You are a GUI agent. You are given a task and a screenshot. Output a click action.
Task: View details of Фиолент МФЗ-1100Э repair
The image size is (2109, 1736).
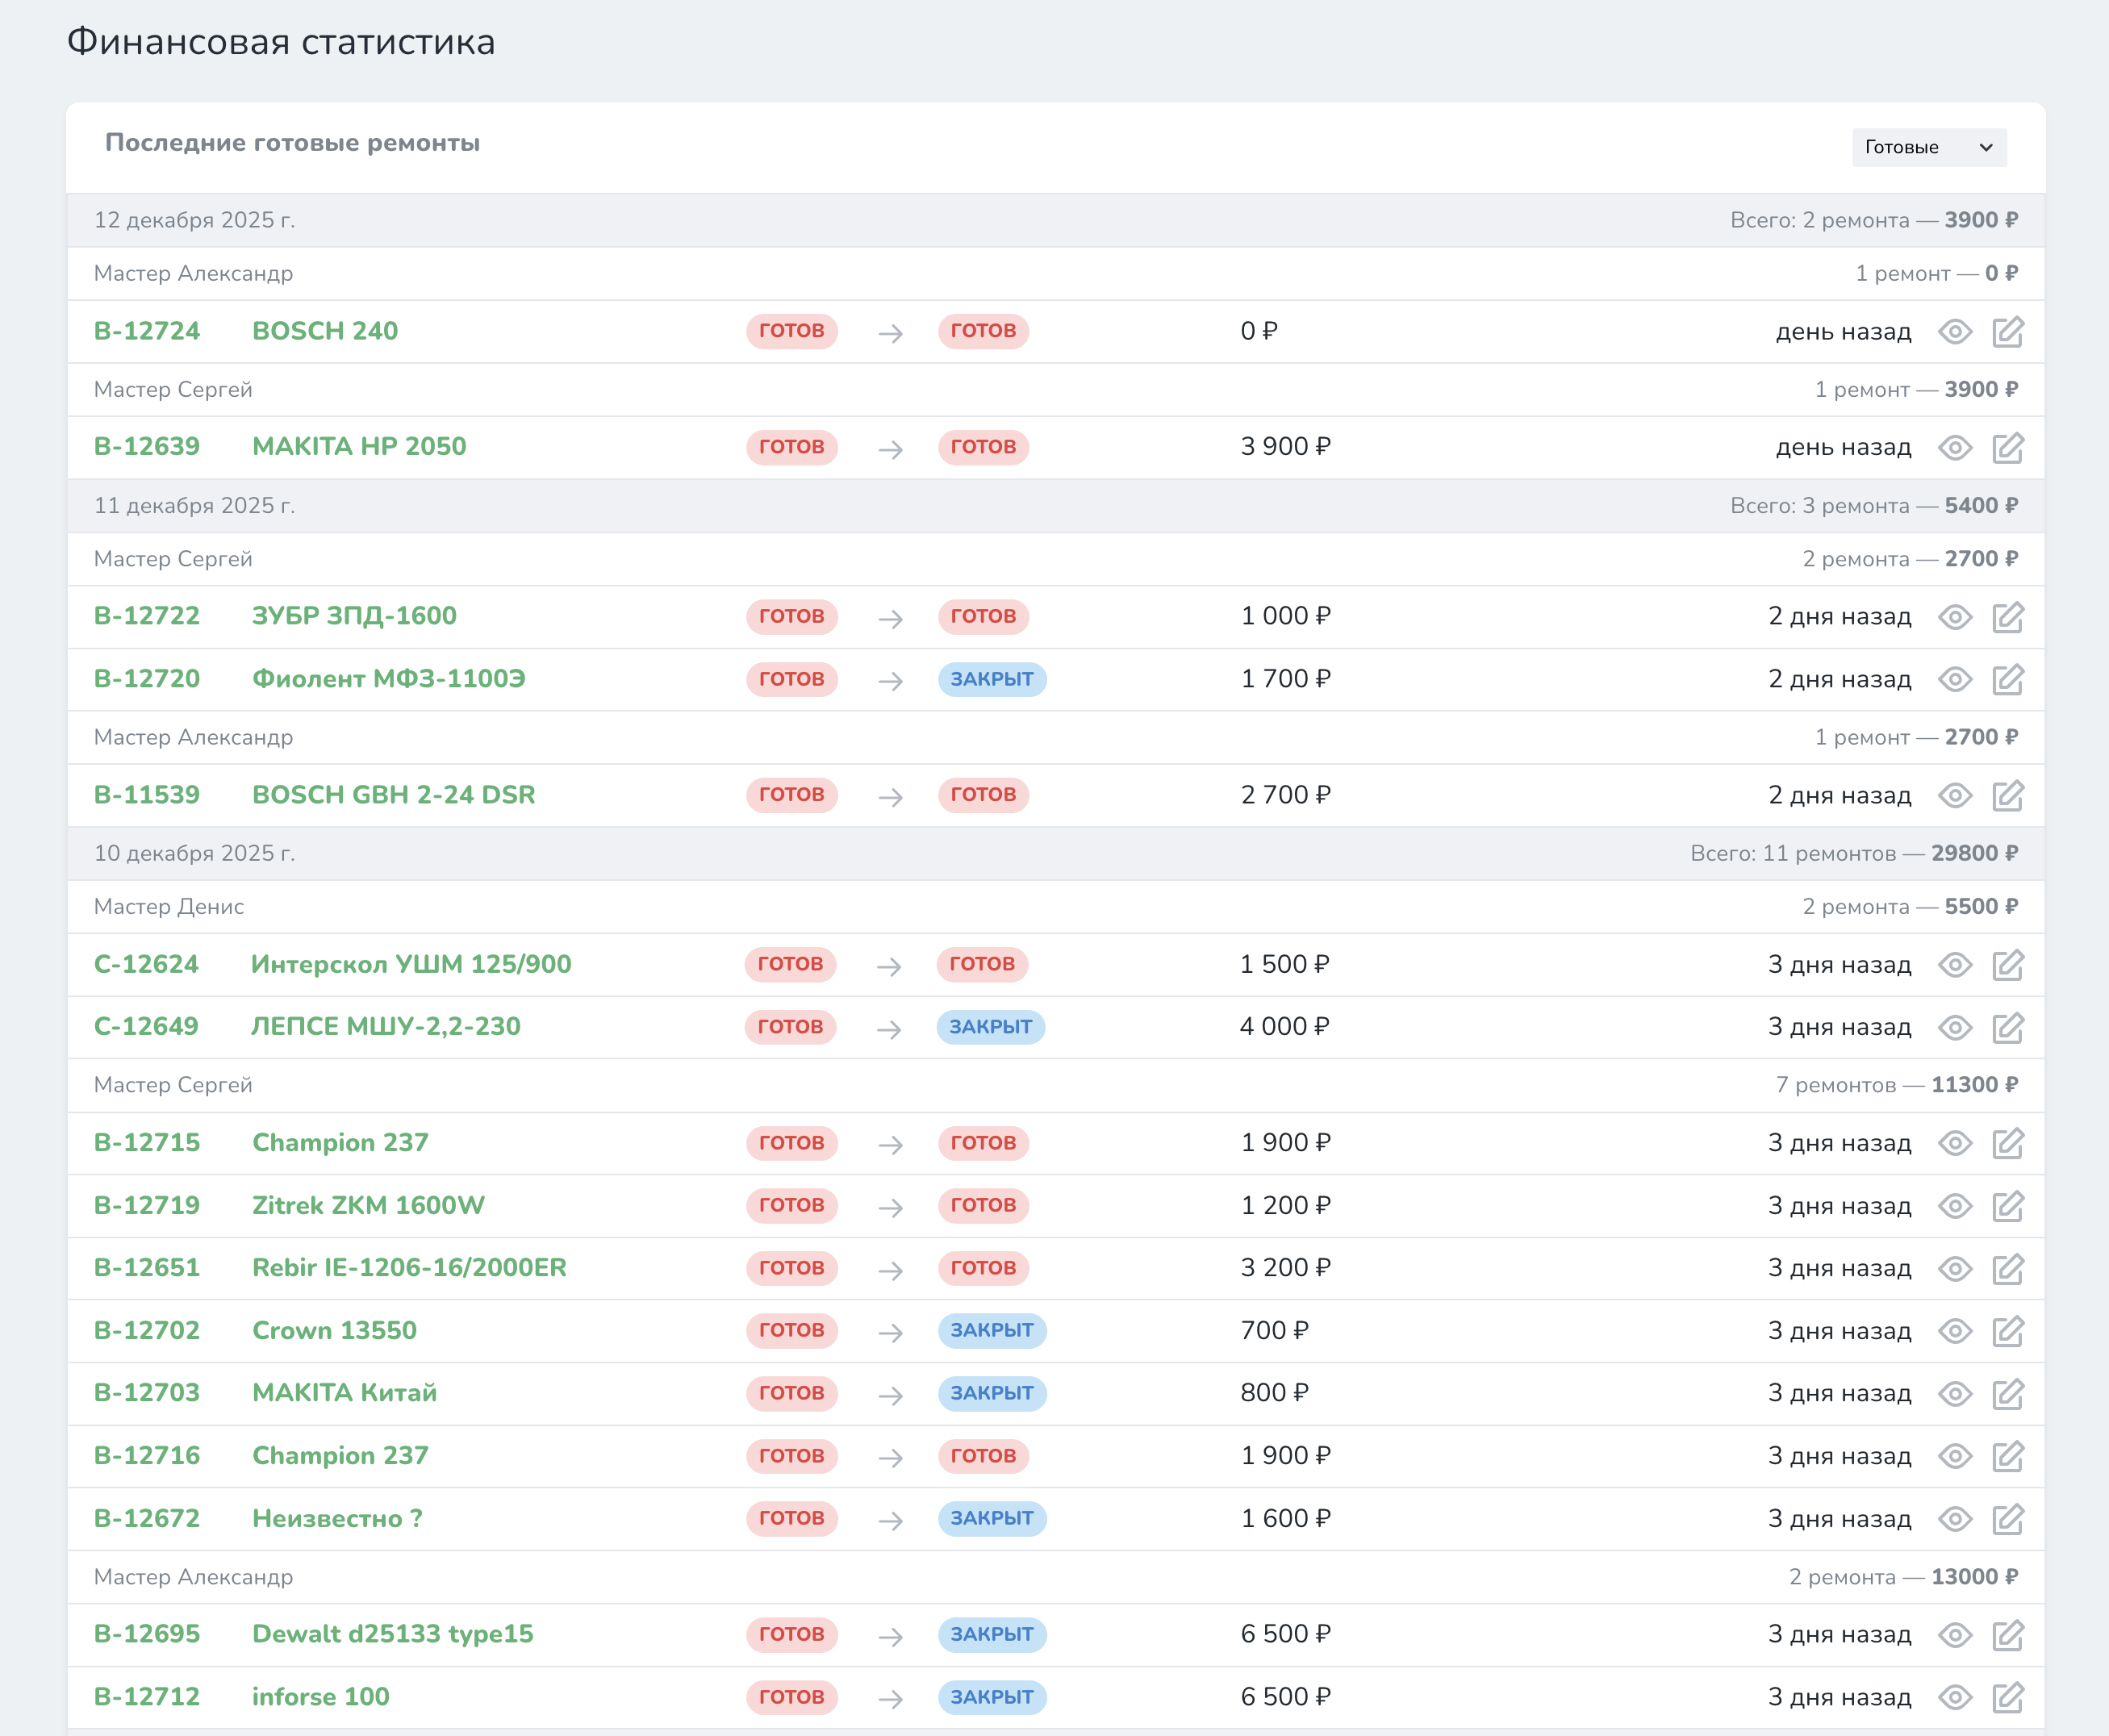[x=1955, y=680]
